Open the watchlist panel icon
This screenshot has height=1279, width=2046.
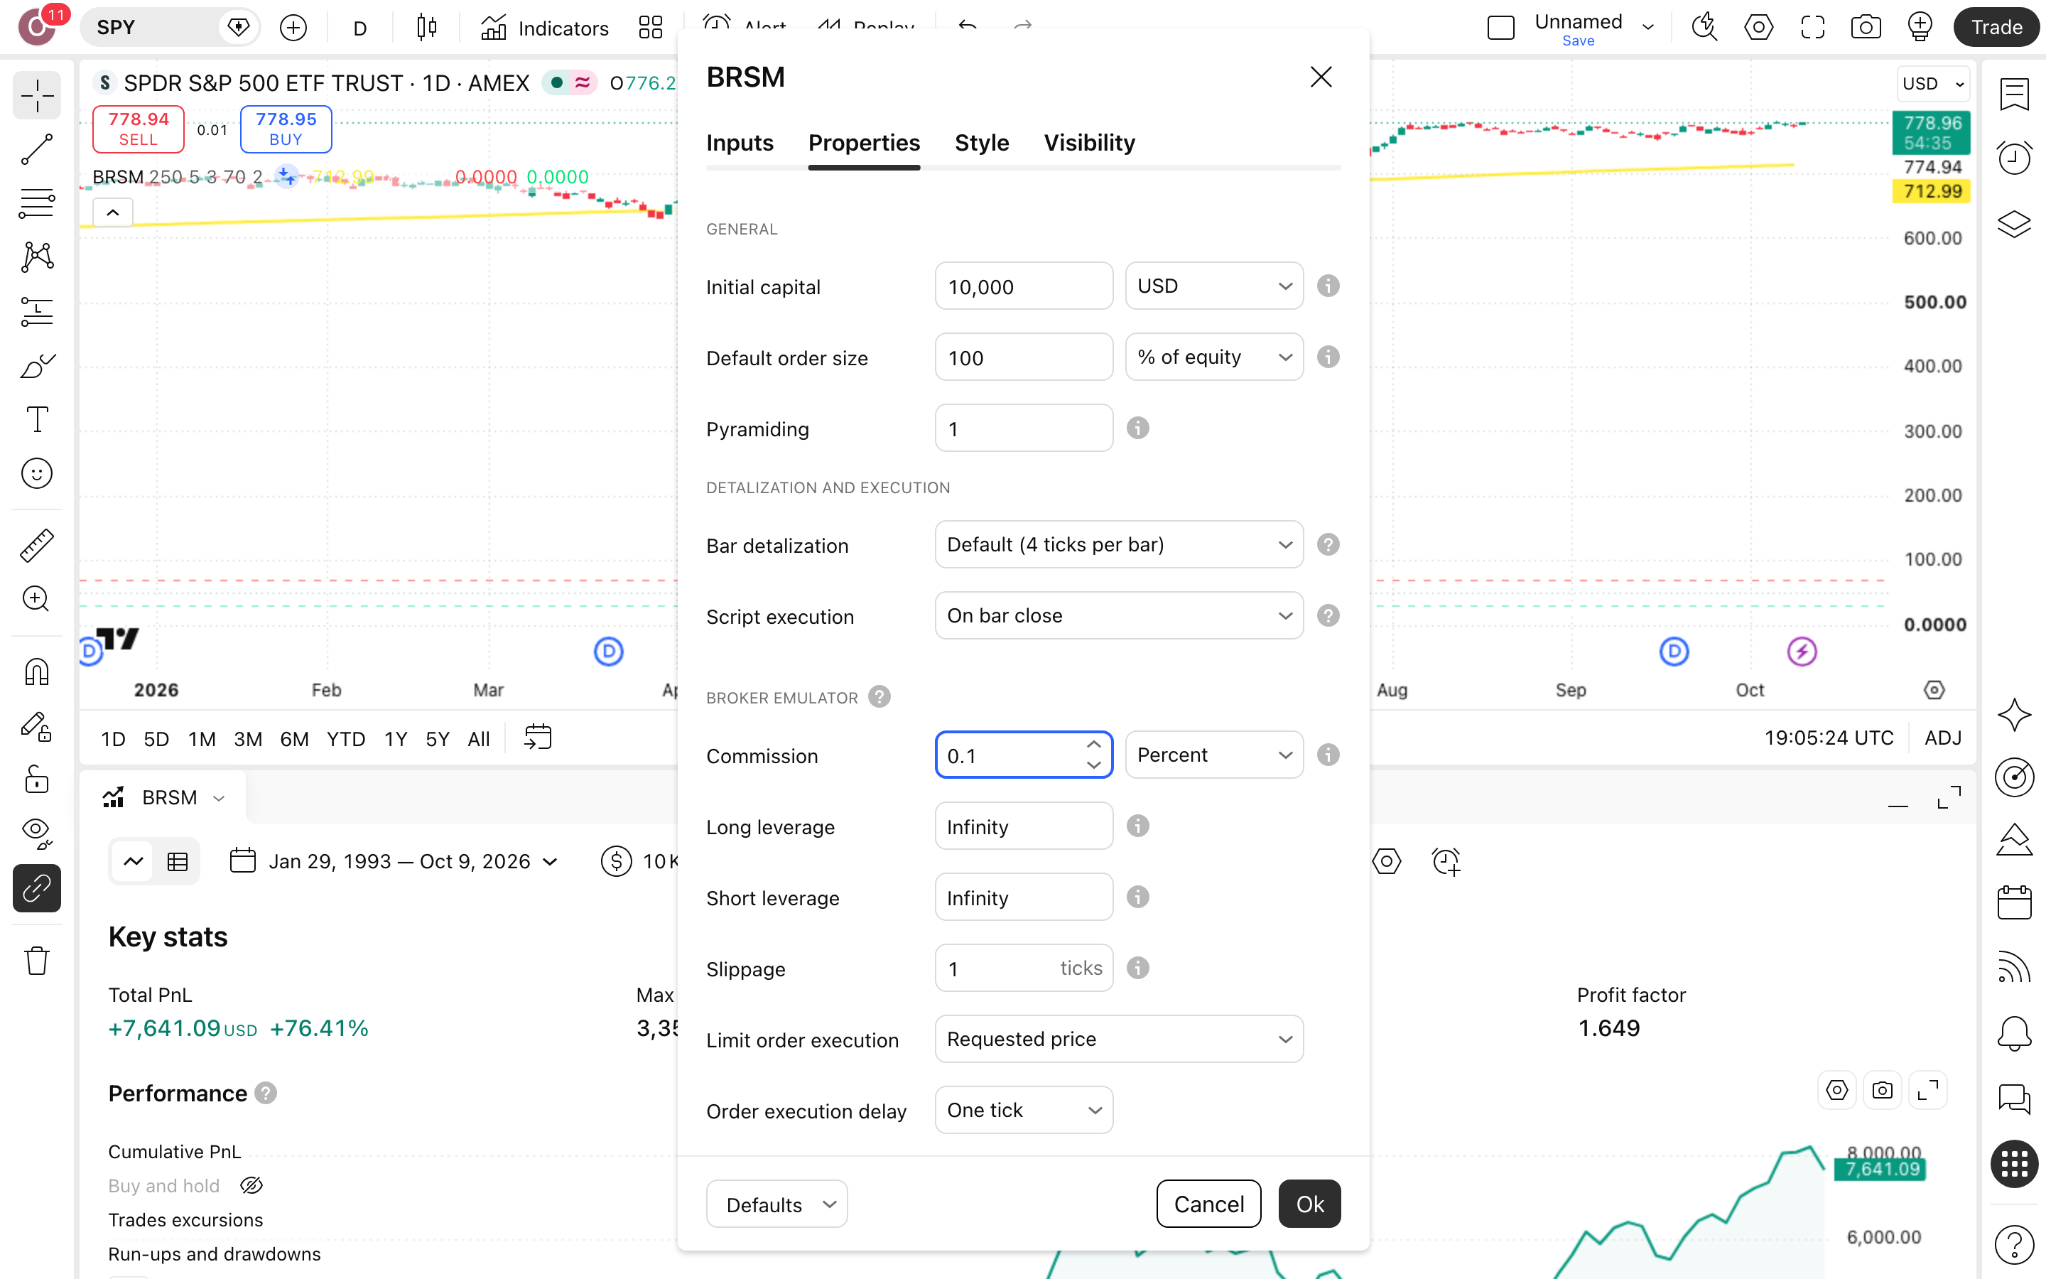2014,94
